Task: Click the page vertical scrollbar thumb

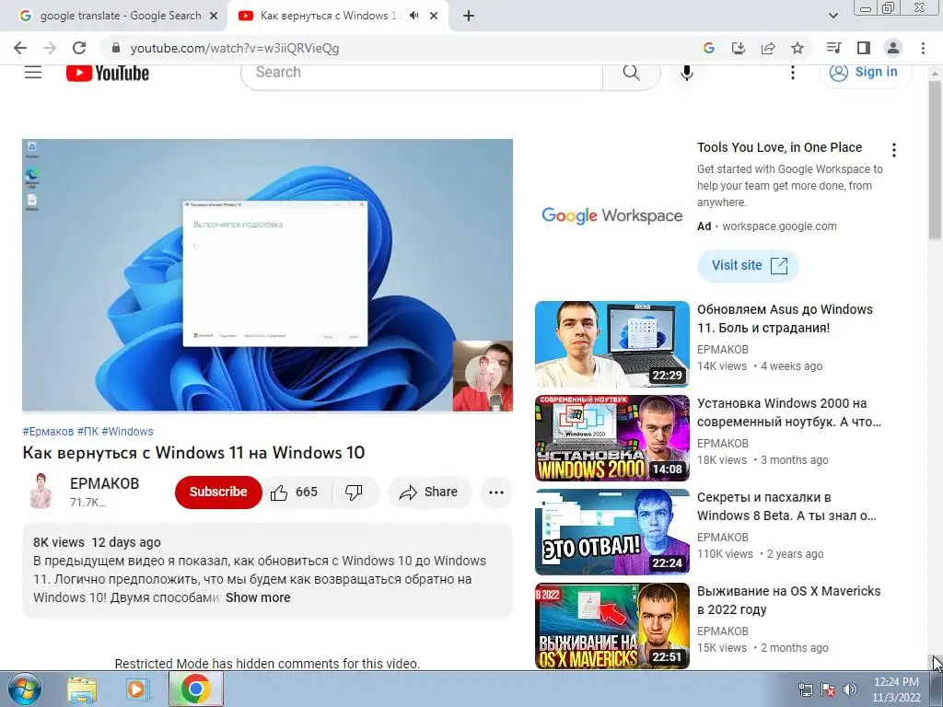Action: [936, 159]
